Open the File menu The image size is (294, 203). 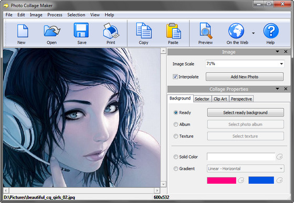pyautogui.click(x=9, y=15)
